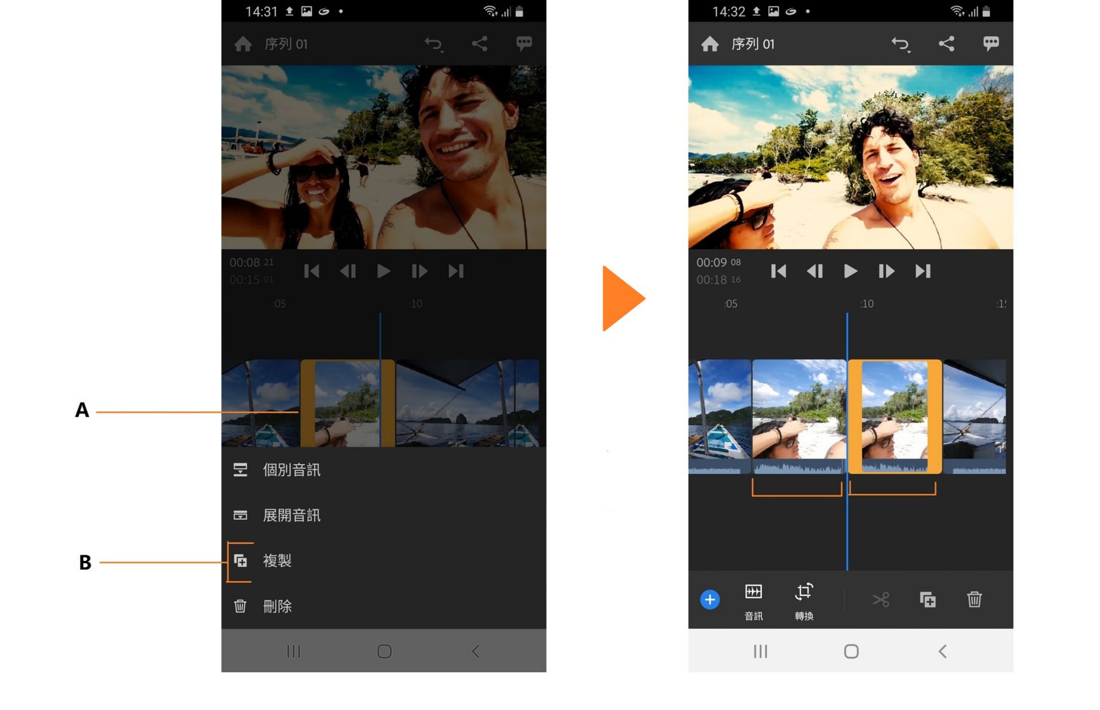
Task: Select 展開音訊 menu option
Action: coord(291,515)
